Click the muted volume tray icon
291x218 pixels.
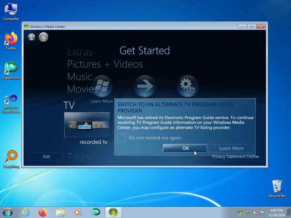pos(255,213)
